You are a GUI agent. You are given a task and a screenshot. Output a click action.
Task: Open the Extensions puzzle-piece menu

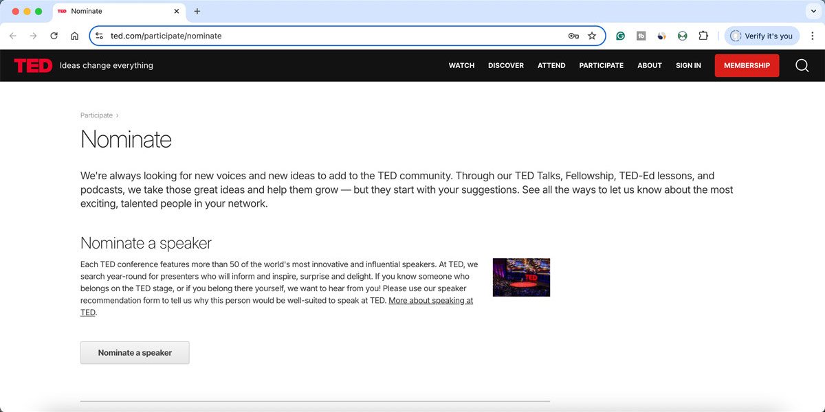(x=703, y=36)
